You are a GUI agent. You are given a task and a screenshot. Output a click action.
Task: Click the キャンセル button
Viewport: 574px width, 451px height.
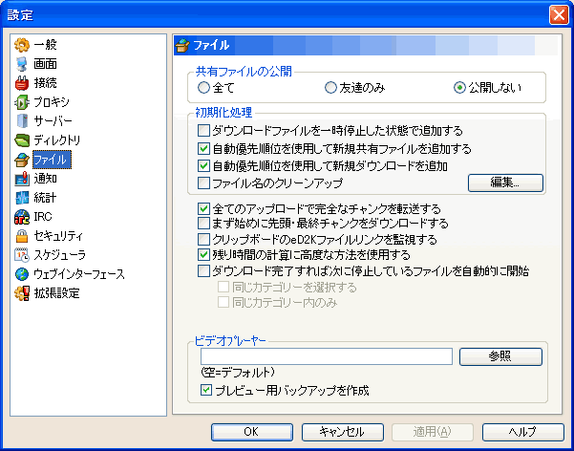[x=343, y=432]
